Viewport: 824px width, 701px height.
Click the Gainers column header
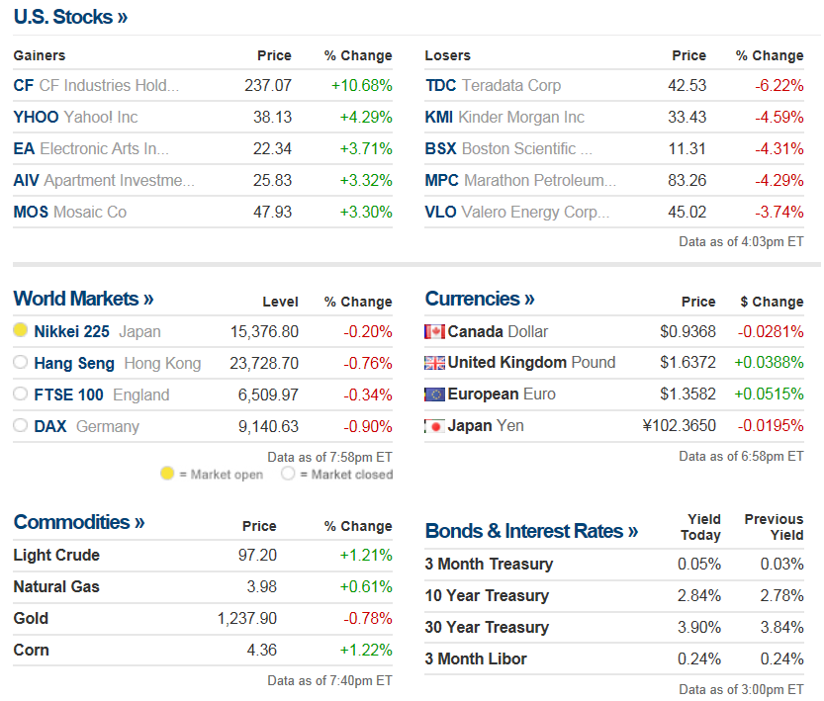pos(40,55)
